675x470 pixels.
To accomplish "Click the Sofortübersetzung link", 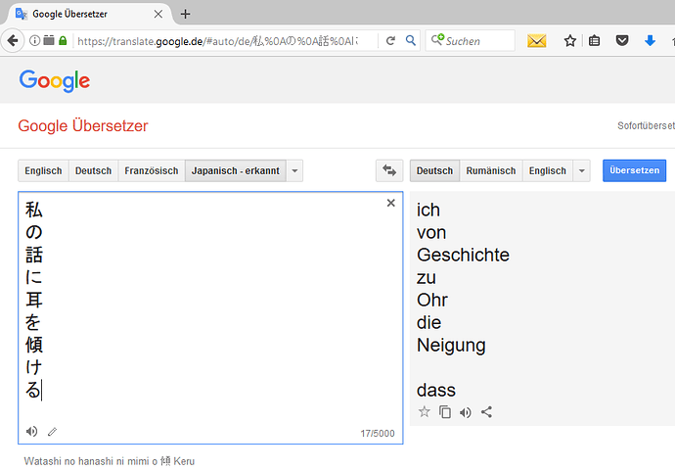I will click(x=647, y=125).
